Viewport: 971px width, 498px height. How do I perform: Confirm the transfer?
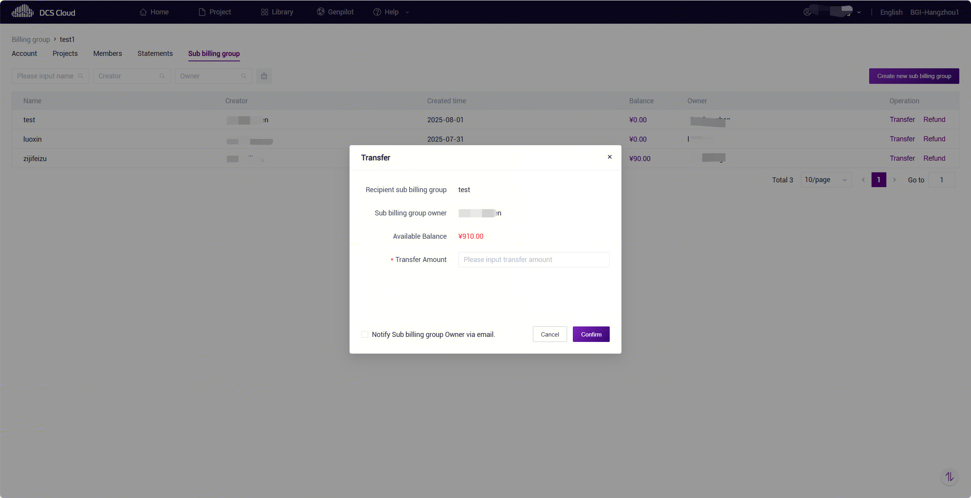click(591, 334)
